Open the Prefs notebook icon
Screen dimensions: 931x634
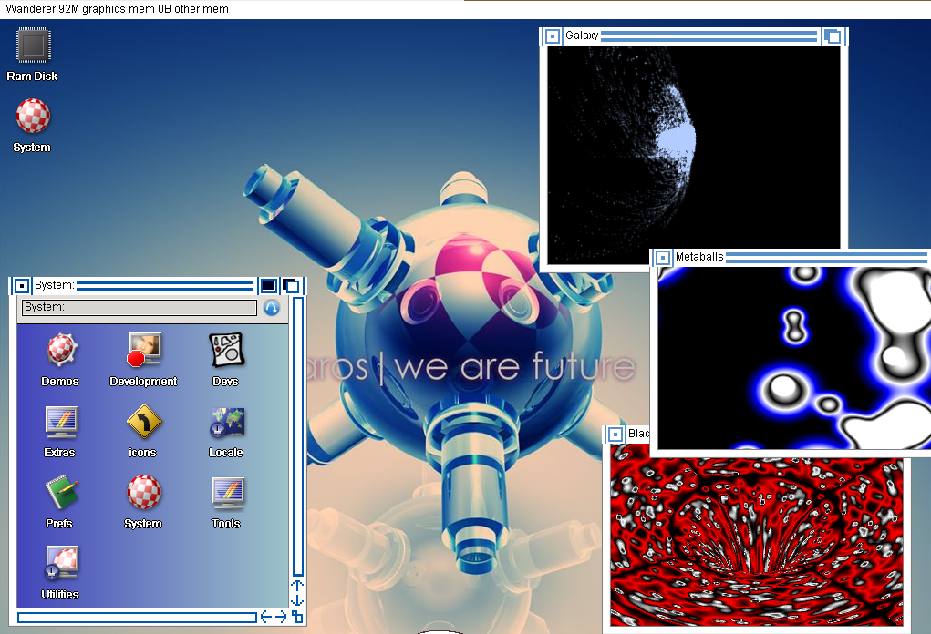[60, 493]
